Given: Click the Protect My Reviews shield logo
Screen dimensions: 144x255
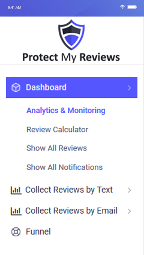Looking at the screenshot, I should pos(71,35).
